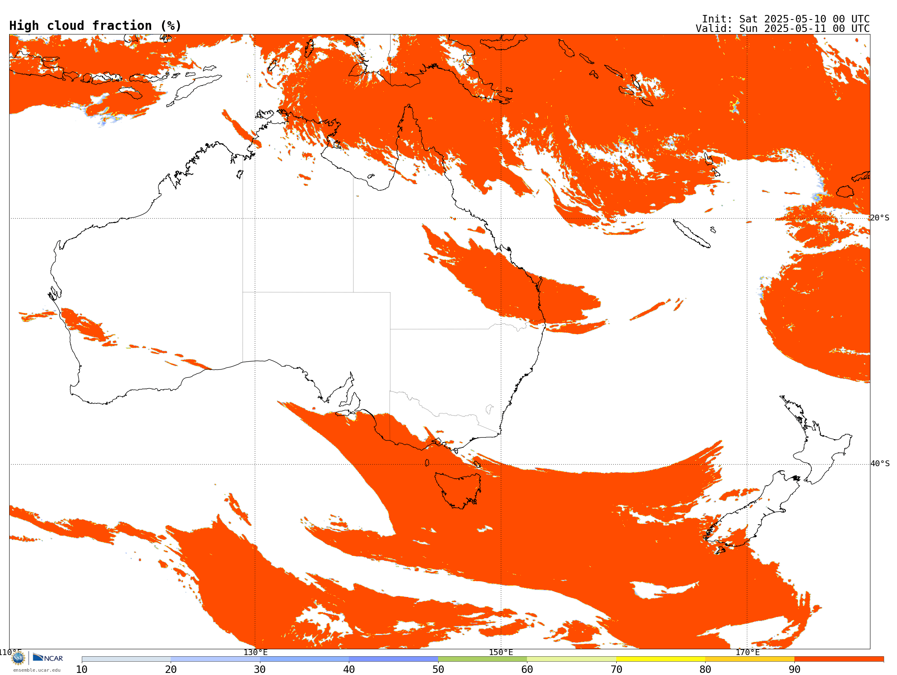Click the colorbar tick label '90'
Image resolution: width=897 pixels, height=675 pixels.
point(794,669)
